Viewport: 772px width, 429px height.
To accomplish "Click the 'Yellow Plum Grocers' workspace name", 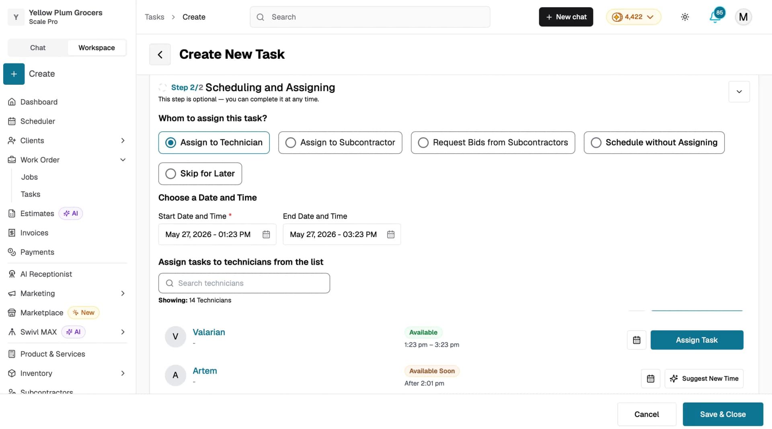I will pos(66,12).
